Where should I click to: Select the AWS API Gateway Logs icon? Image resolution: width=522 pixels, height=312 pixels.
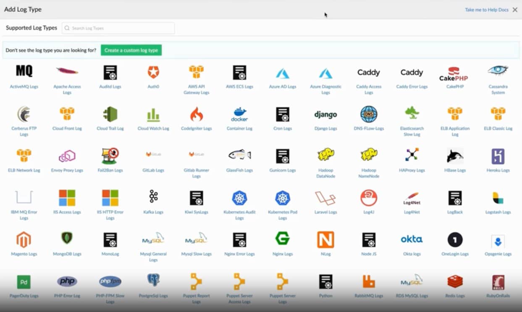pos(196,72)
